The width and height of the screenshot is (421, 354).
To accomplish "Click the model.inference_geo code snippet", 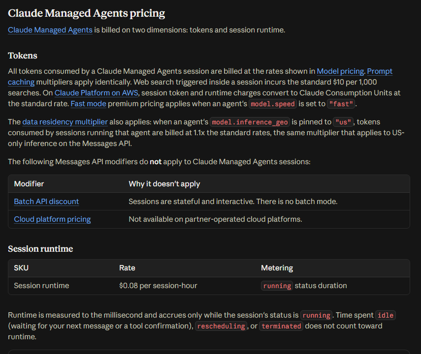I will (x=250, y=122).
